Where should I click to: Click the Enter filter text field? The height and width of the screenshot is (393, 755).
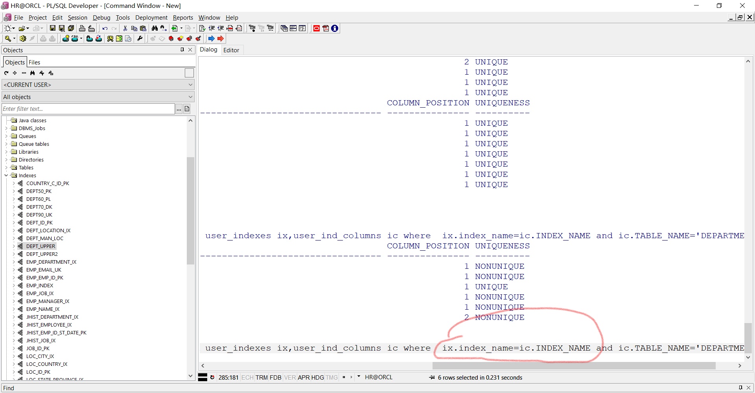pos(88,109)
